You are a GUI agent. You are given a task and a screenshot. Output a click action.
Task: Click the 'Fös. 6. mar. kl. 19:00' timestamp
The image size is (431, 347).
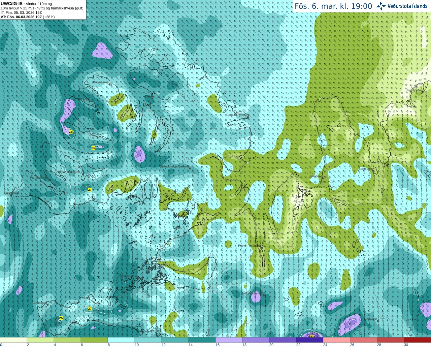coord(333,6)
